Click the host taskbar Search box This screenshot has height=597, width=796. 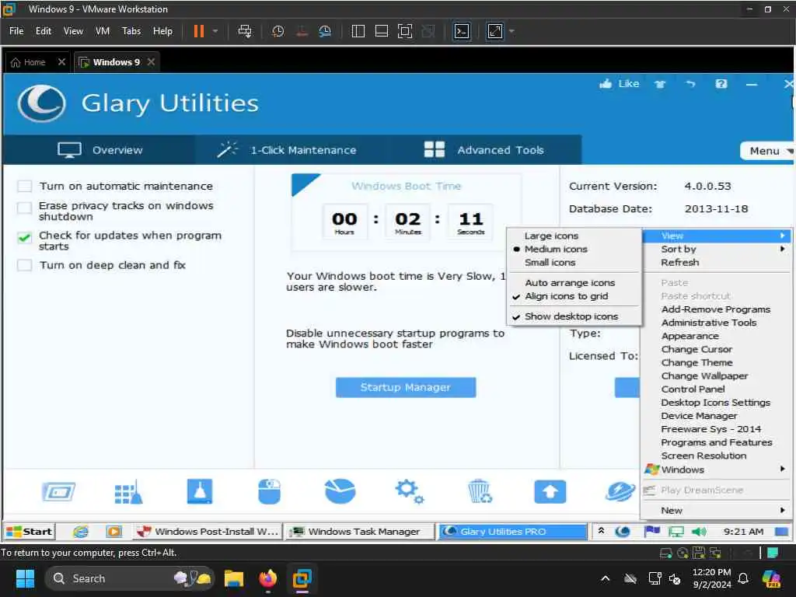(130, 578)
